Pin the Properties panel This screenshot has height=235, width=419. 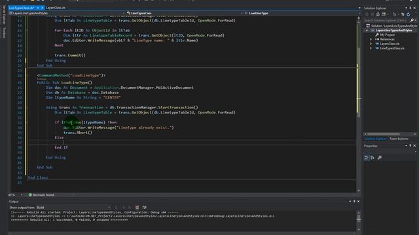coord(410,146)
